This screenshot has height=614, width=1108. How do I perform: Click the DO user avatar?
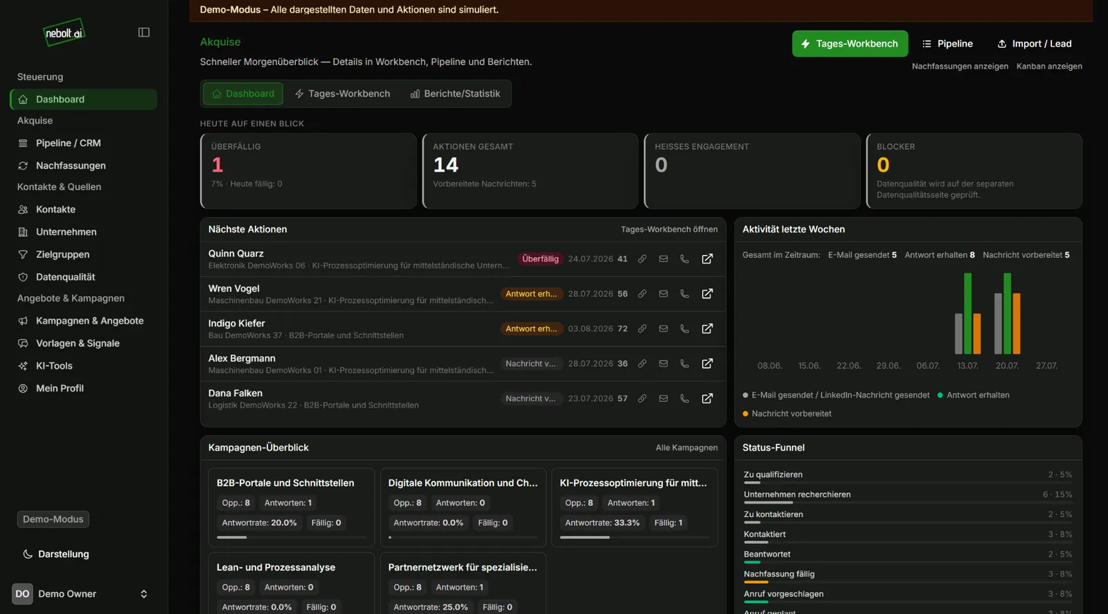pyautogui.click(x=22, y=594)
